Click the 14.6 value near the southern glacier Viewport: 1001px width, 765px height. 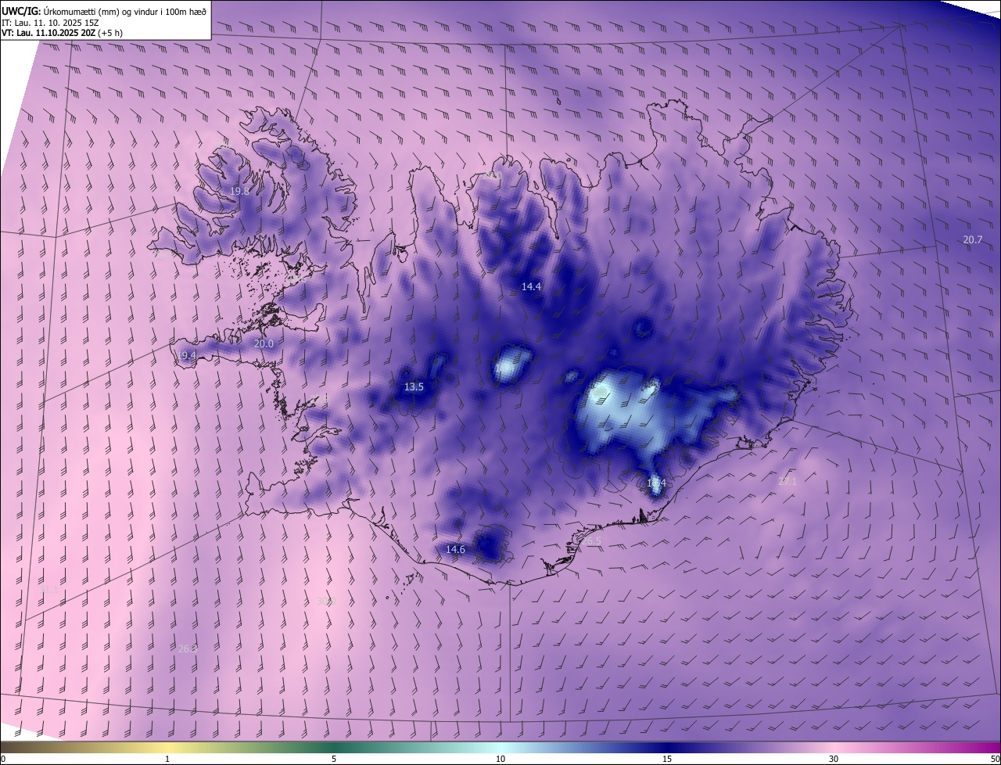point(455,550)
